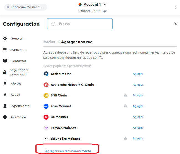Image resolution: width=180 pixels, height=154 pixels.
Task: Navigate back via Redes breadcrumb
Action: (48, 42)
